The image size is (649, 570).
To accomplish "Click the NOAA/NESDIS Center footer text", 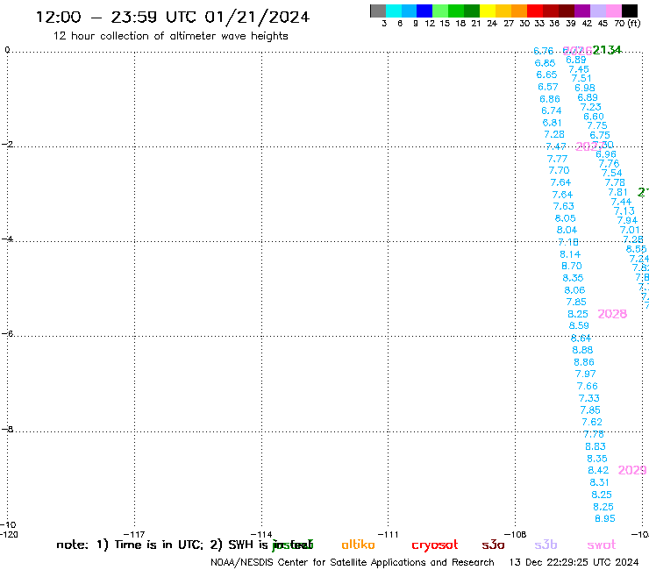I will click(x=353, y=563).
